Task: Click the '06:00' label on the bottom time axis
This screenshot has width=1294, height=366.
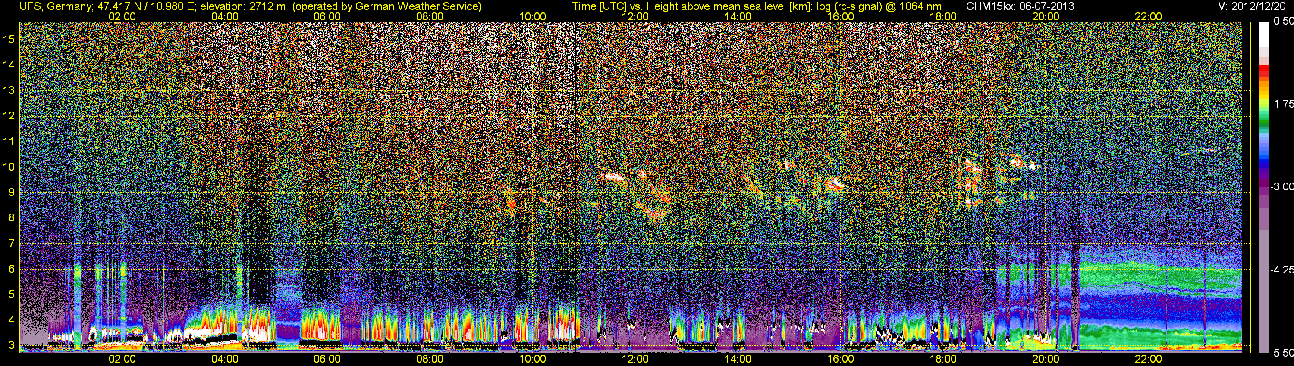Action: point(327,359)
